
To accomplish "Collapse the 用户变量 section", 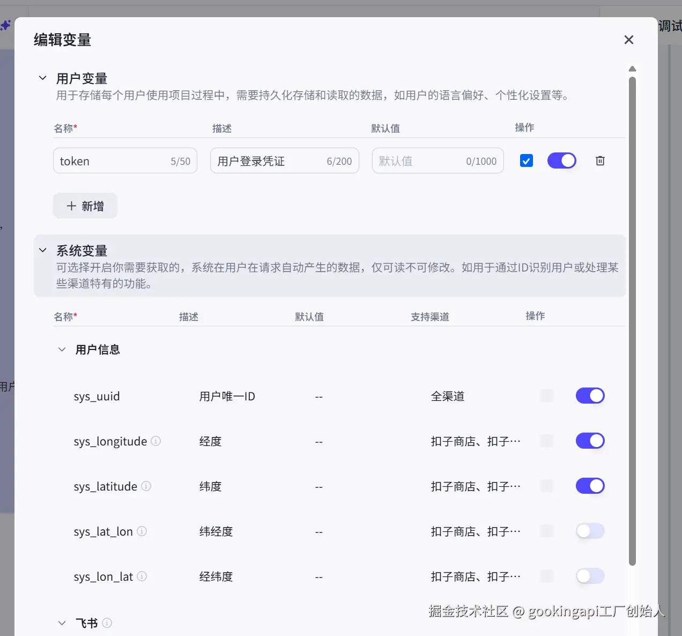I will pyautogui.click(x=42, y=78).
